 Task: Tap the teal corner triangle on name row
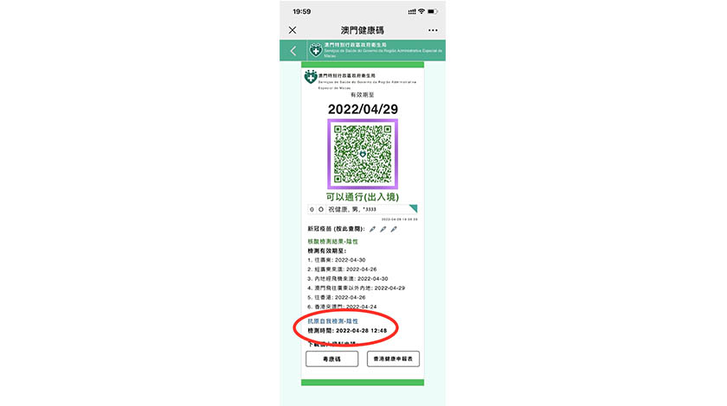(x=414, y=208)
